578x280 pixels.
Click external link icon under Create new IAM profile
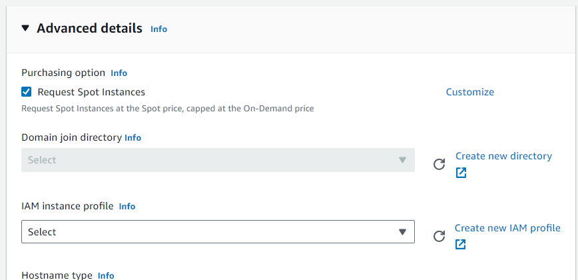pyautogui.click(x=460, y=244)
